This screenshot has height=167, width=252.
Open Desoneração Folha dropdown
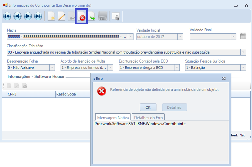point(52,68)
